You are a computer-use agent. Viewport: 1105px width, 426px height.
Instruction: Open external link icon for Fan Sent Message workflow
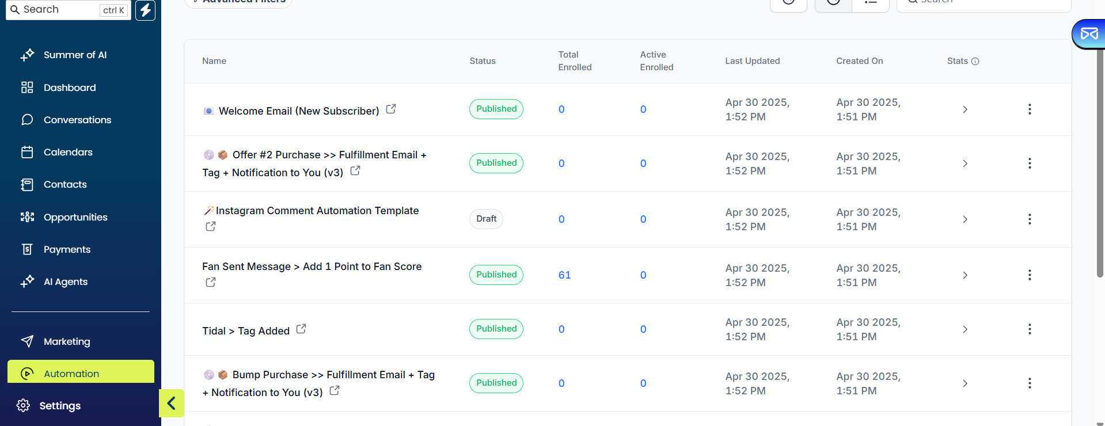point(211,282)
